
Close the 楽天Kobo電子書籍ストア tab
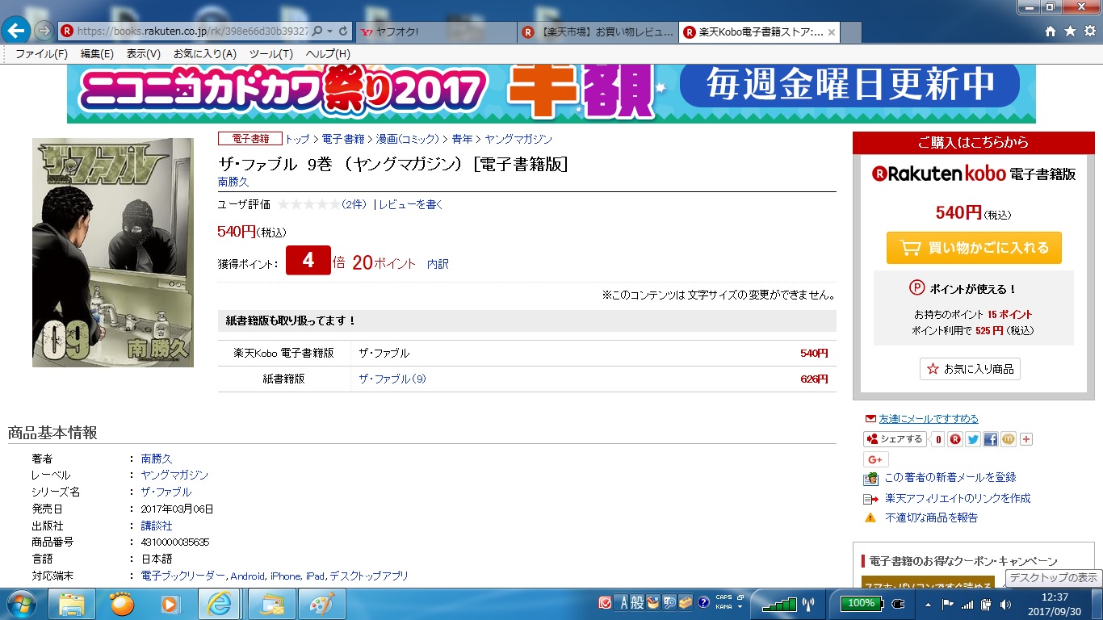point(832,32)
